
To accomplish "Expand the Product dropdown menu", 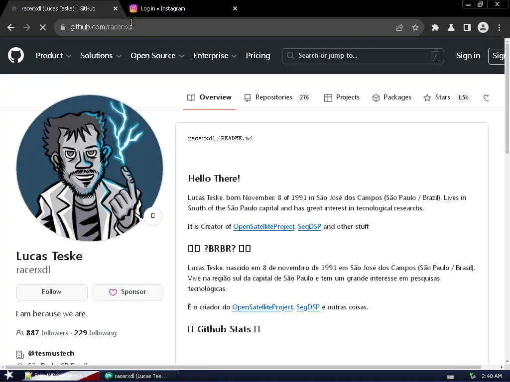I will click(53, 56).
